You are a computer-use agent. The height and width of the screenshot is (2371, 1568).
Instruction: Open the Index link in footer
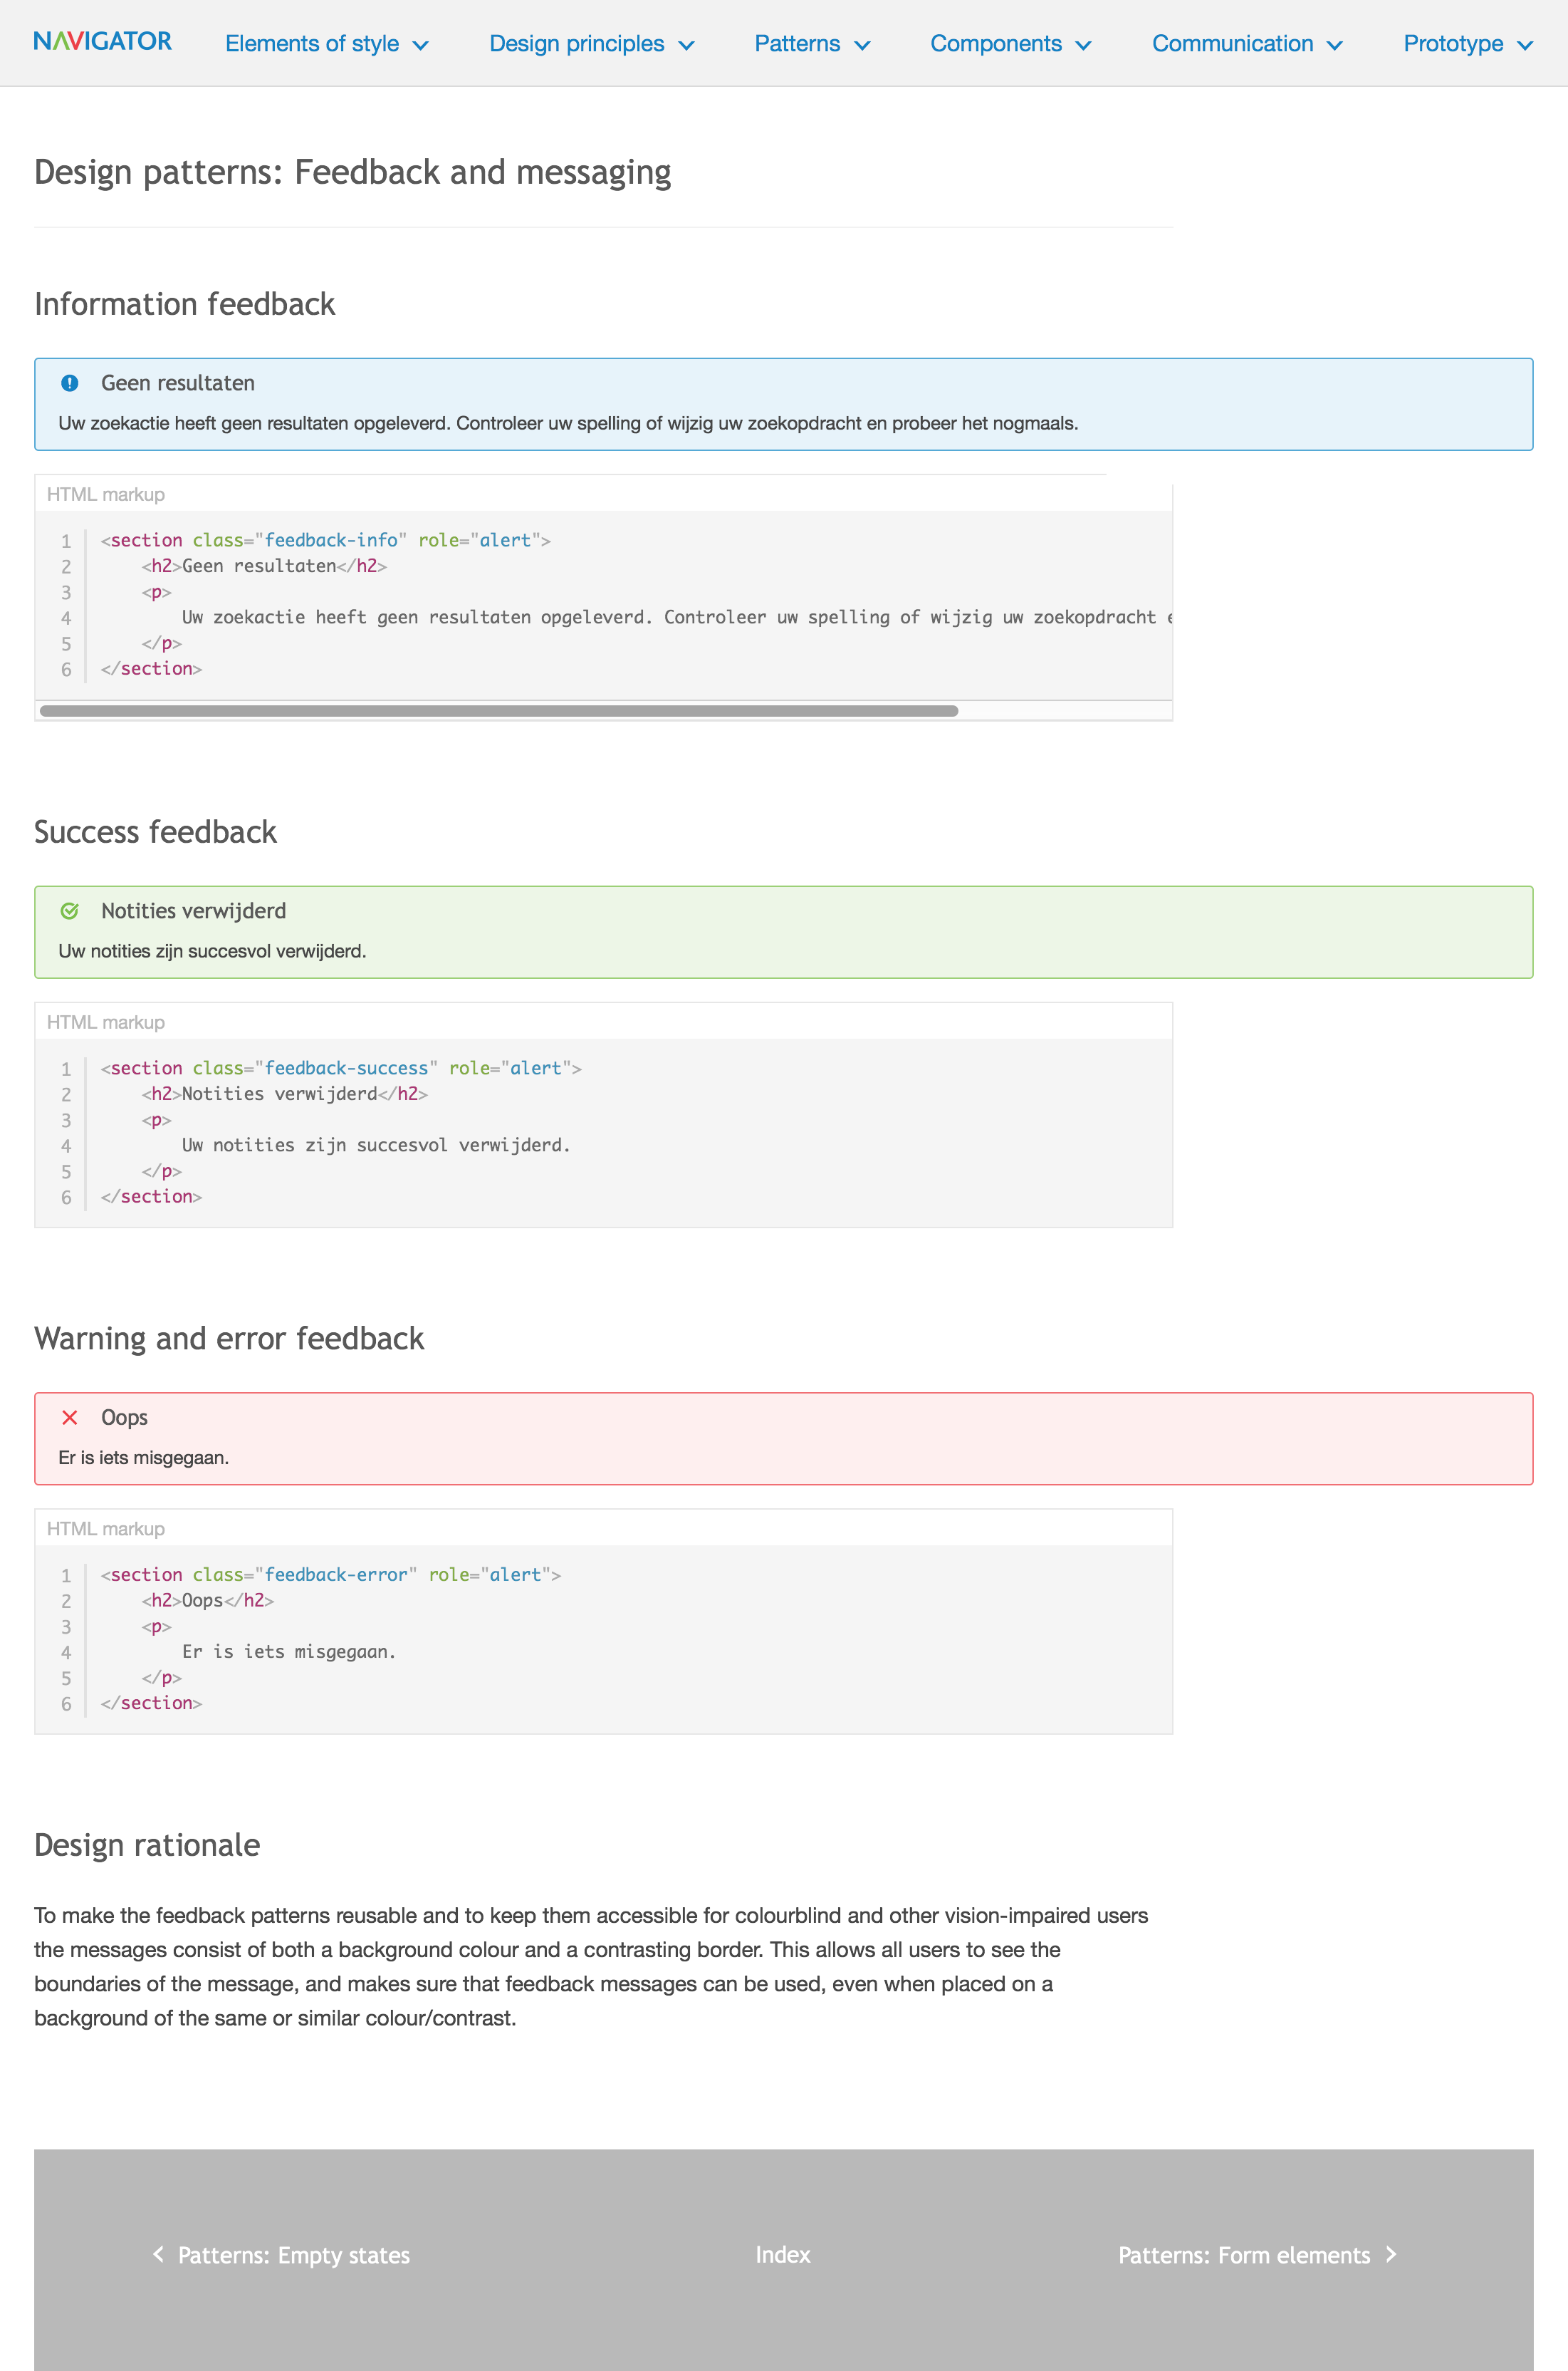click(x=783, y=2254)
